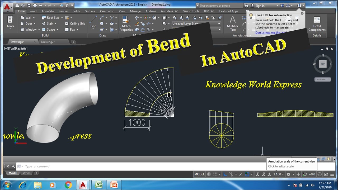Screen dimensions: 338x190
Task: Click the search binoculars icon
Action: point(246,6)
